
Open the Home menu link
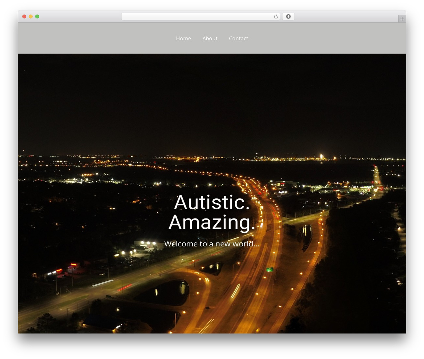pyautogui.click(x=183, y=38)
